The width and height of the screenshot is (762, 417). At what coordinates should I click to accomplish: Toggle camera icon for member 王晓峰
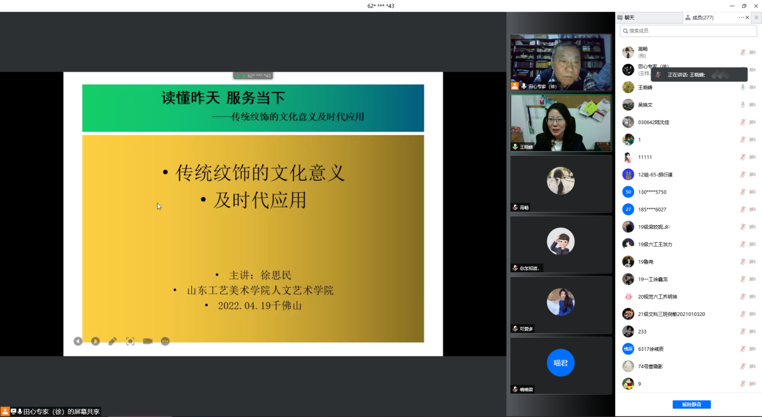coord(752,87)
